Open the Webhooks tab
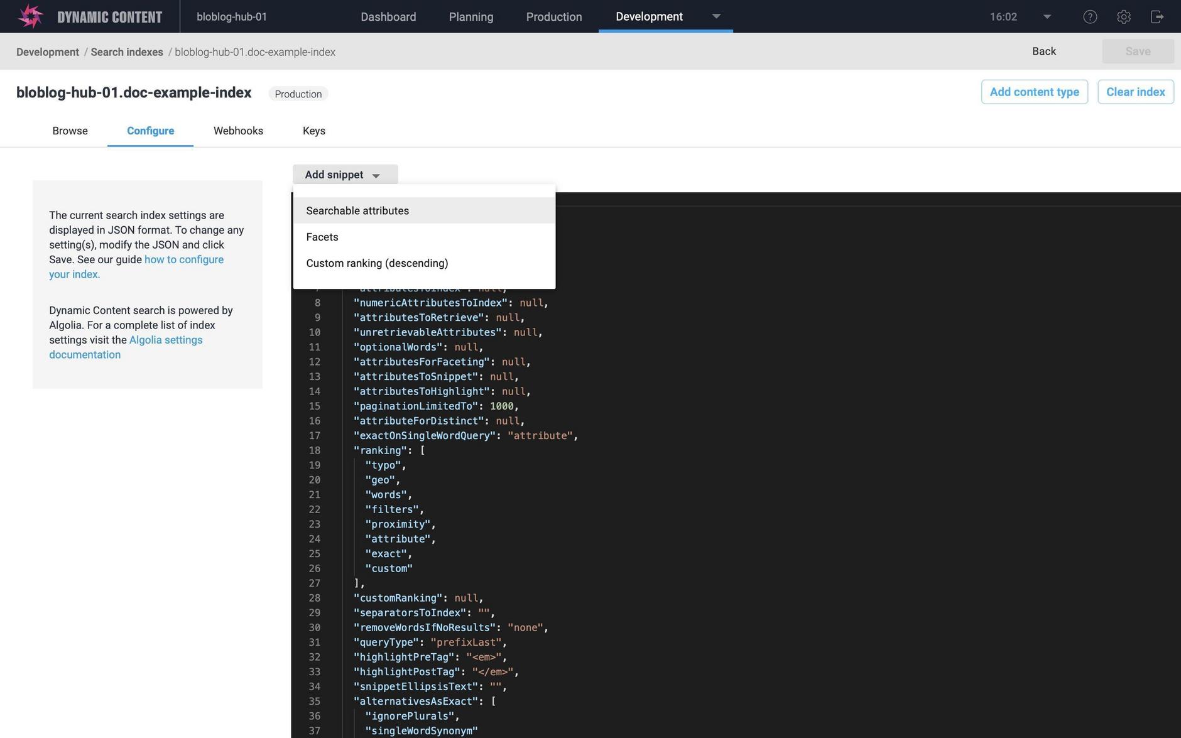The image size is (1181, 738). pyautogui.click(x=238, y=131)
